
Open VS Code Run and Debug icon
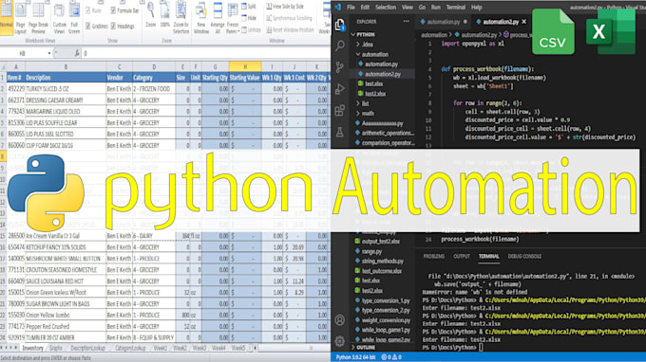pyautogui.click(x=340, y=89)
